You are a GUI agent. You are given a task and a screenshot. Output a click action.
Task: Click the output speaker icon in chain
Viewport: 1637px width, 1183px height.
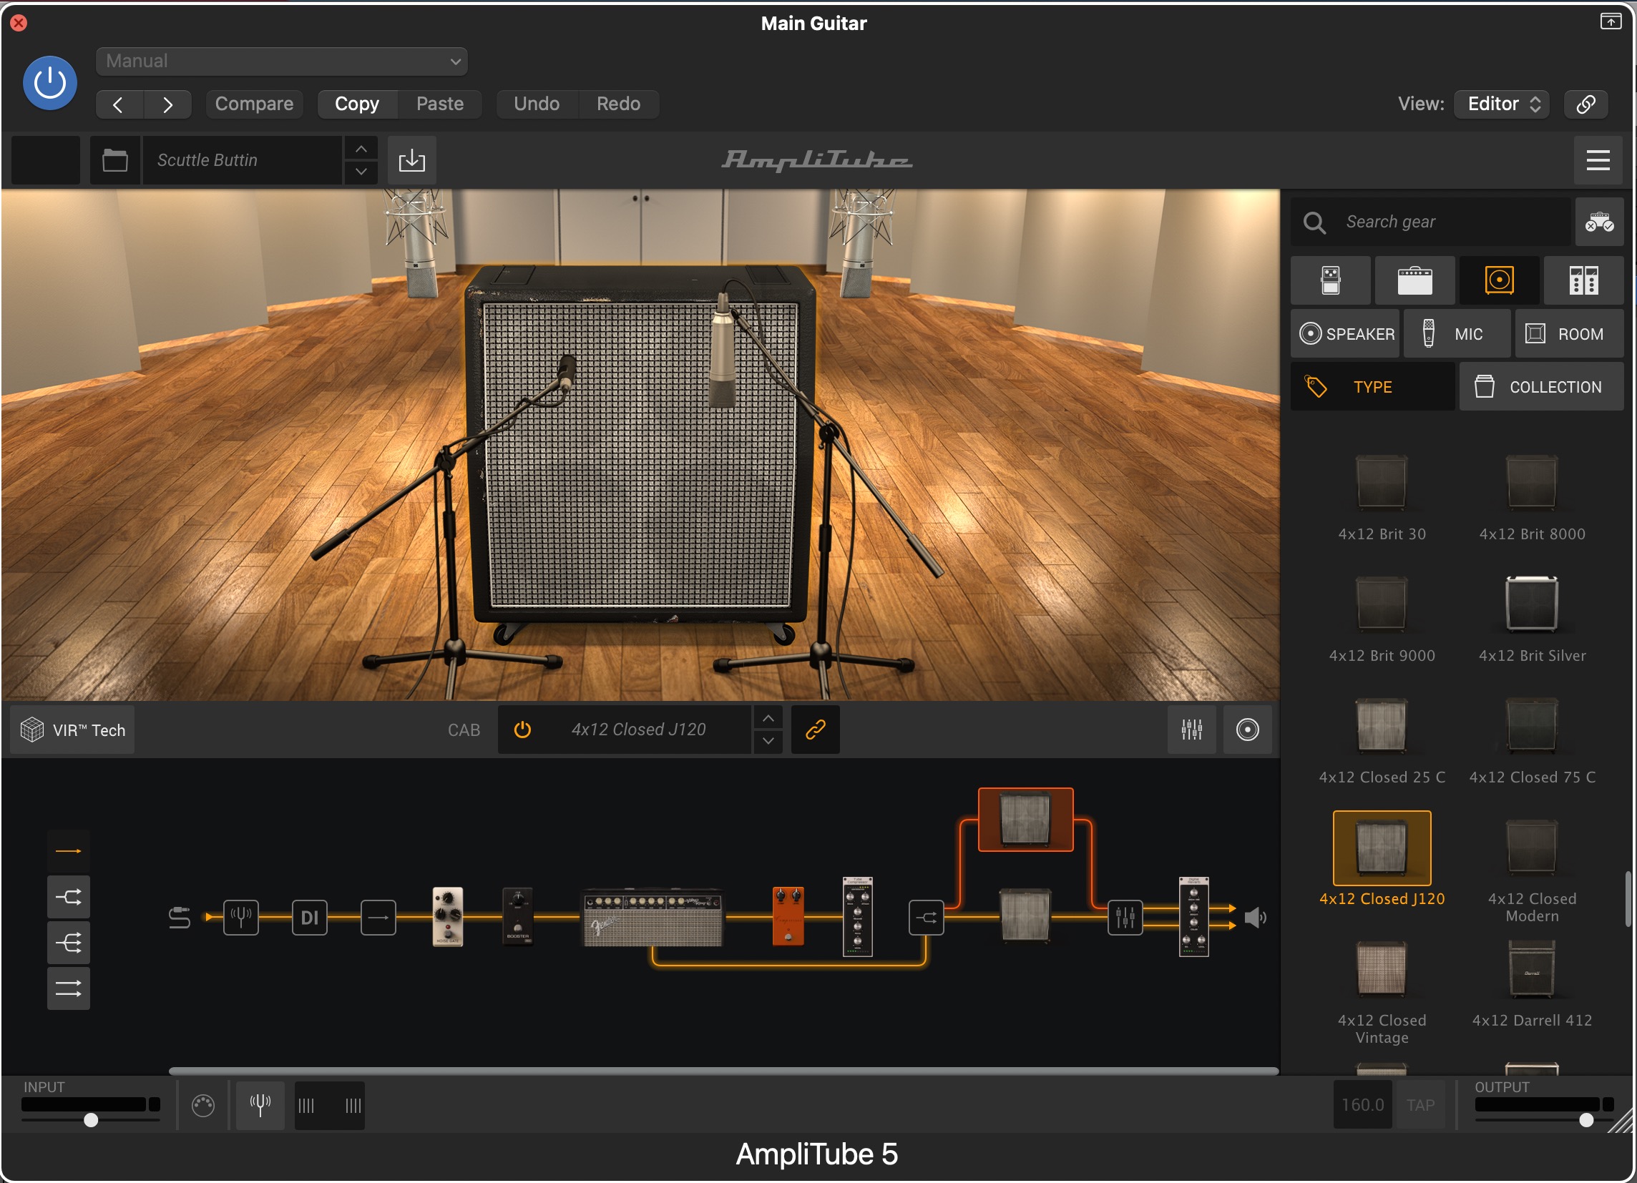pos(1255,918)
